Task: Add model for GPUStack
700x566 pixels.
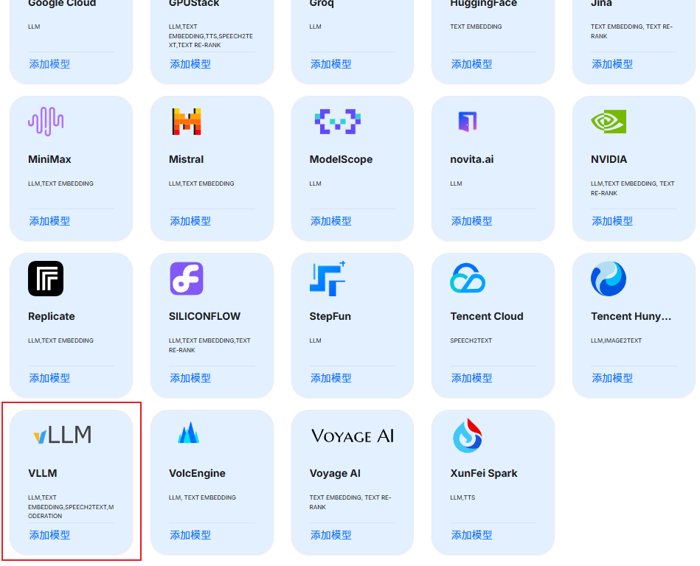Action: (x=190, y=64)
